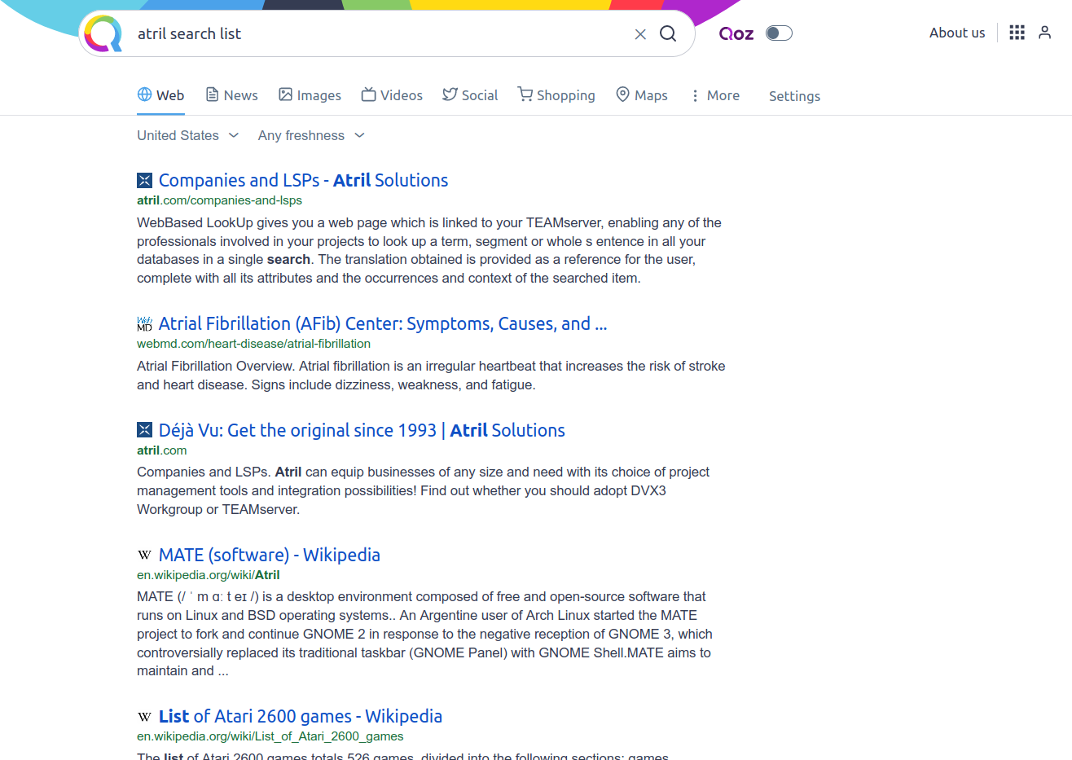
Task: Click Wikipedia favicon beside Atari 2600 result
Action: [145, 717]
